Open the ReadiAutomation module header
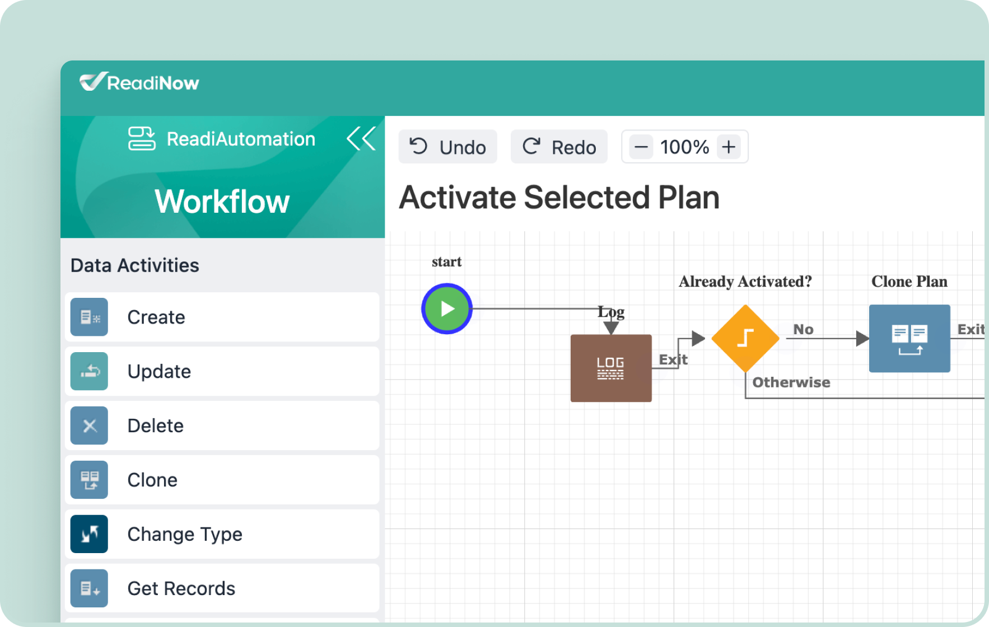989x627 pixels. [x=222, y=139]
